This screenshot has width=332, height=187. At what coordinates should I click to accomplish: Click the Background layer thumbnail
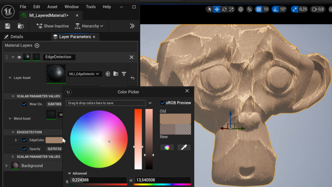coord(15,166)
